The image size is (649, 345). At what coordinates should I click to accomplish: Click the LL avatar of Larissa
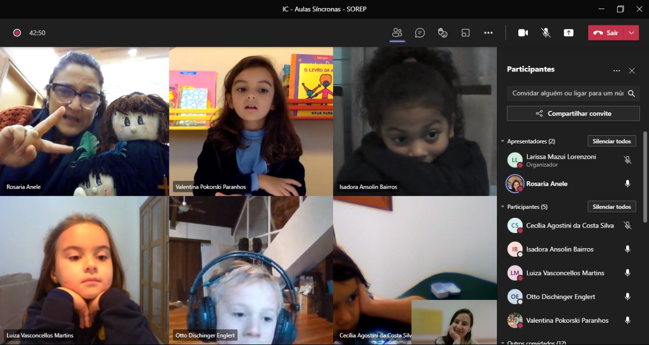tap(515, 160)
